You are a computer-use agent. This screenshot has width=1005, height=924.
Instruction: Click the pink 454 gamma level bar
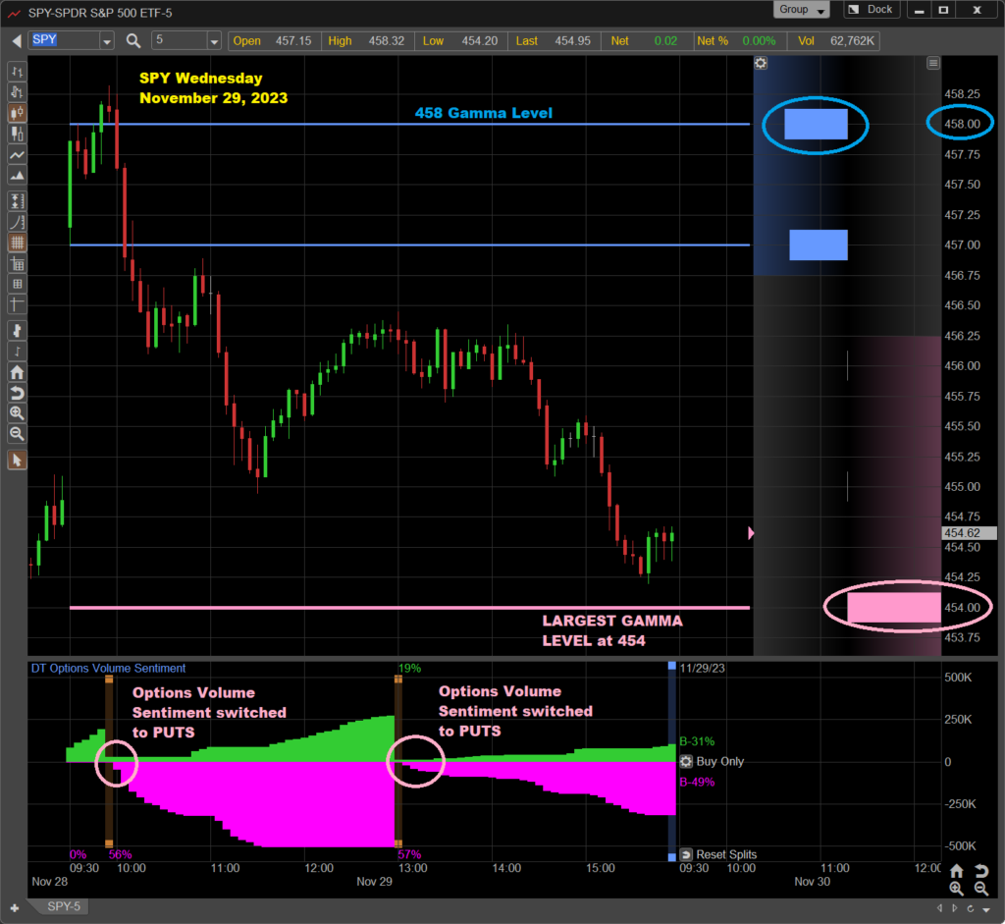[x=893, y=608]
